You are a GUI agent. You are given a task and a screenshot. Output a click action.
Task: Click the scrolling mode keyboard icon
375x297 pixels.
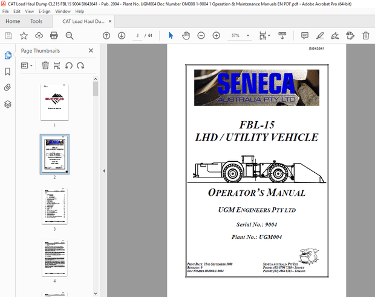[x=282, y=36]
